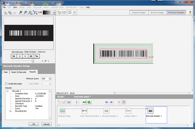The image size is (195, 129).
Task: Switch to the Read 1D Barcode tab
Action: (x=19, y=72)
